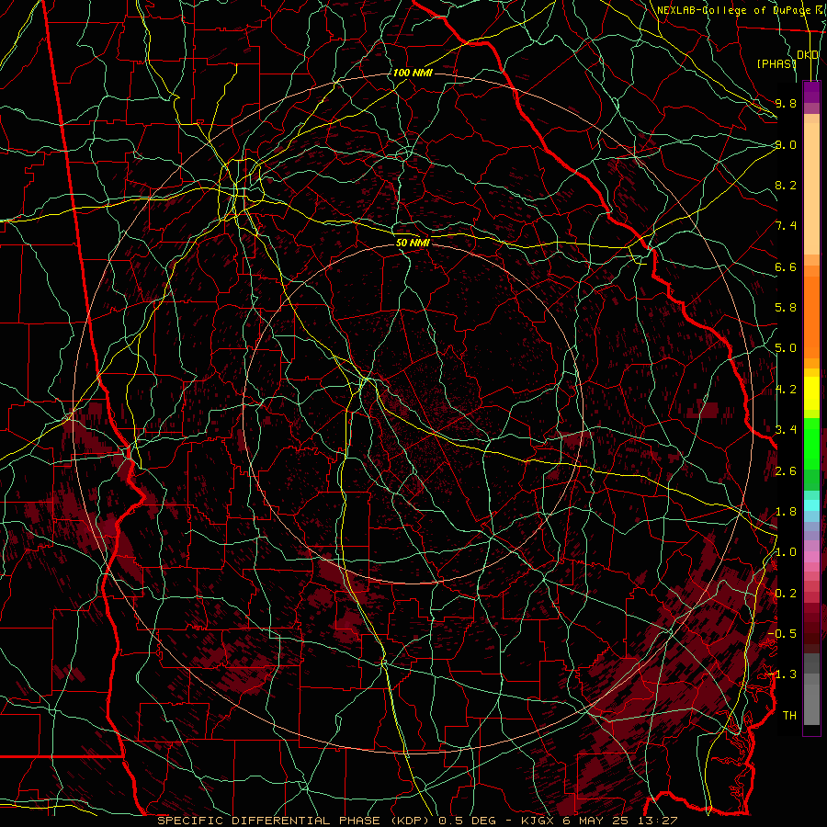Click the [PHAS] legend unit label
The height and width of the screenshot is (827, 827).
pyautogui.click(x=776, y=63)
